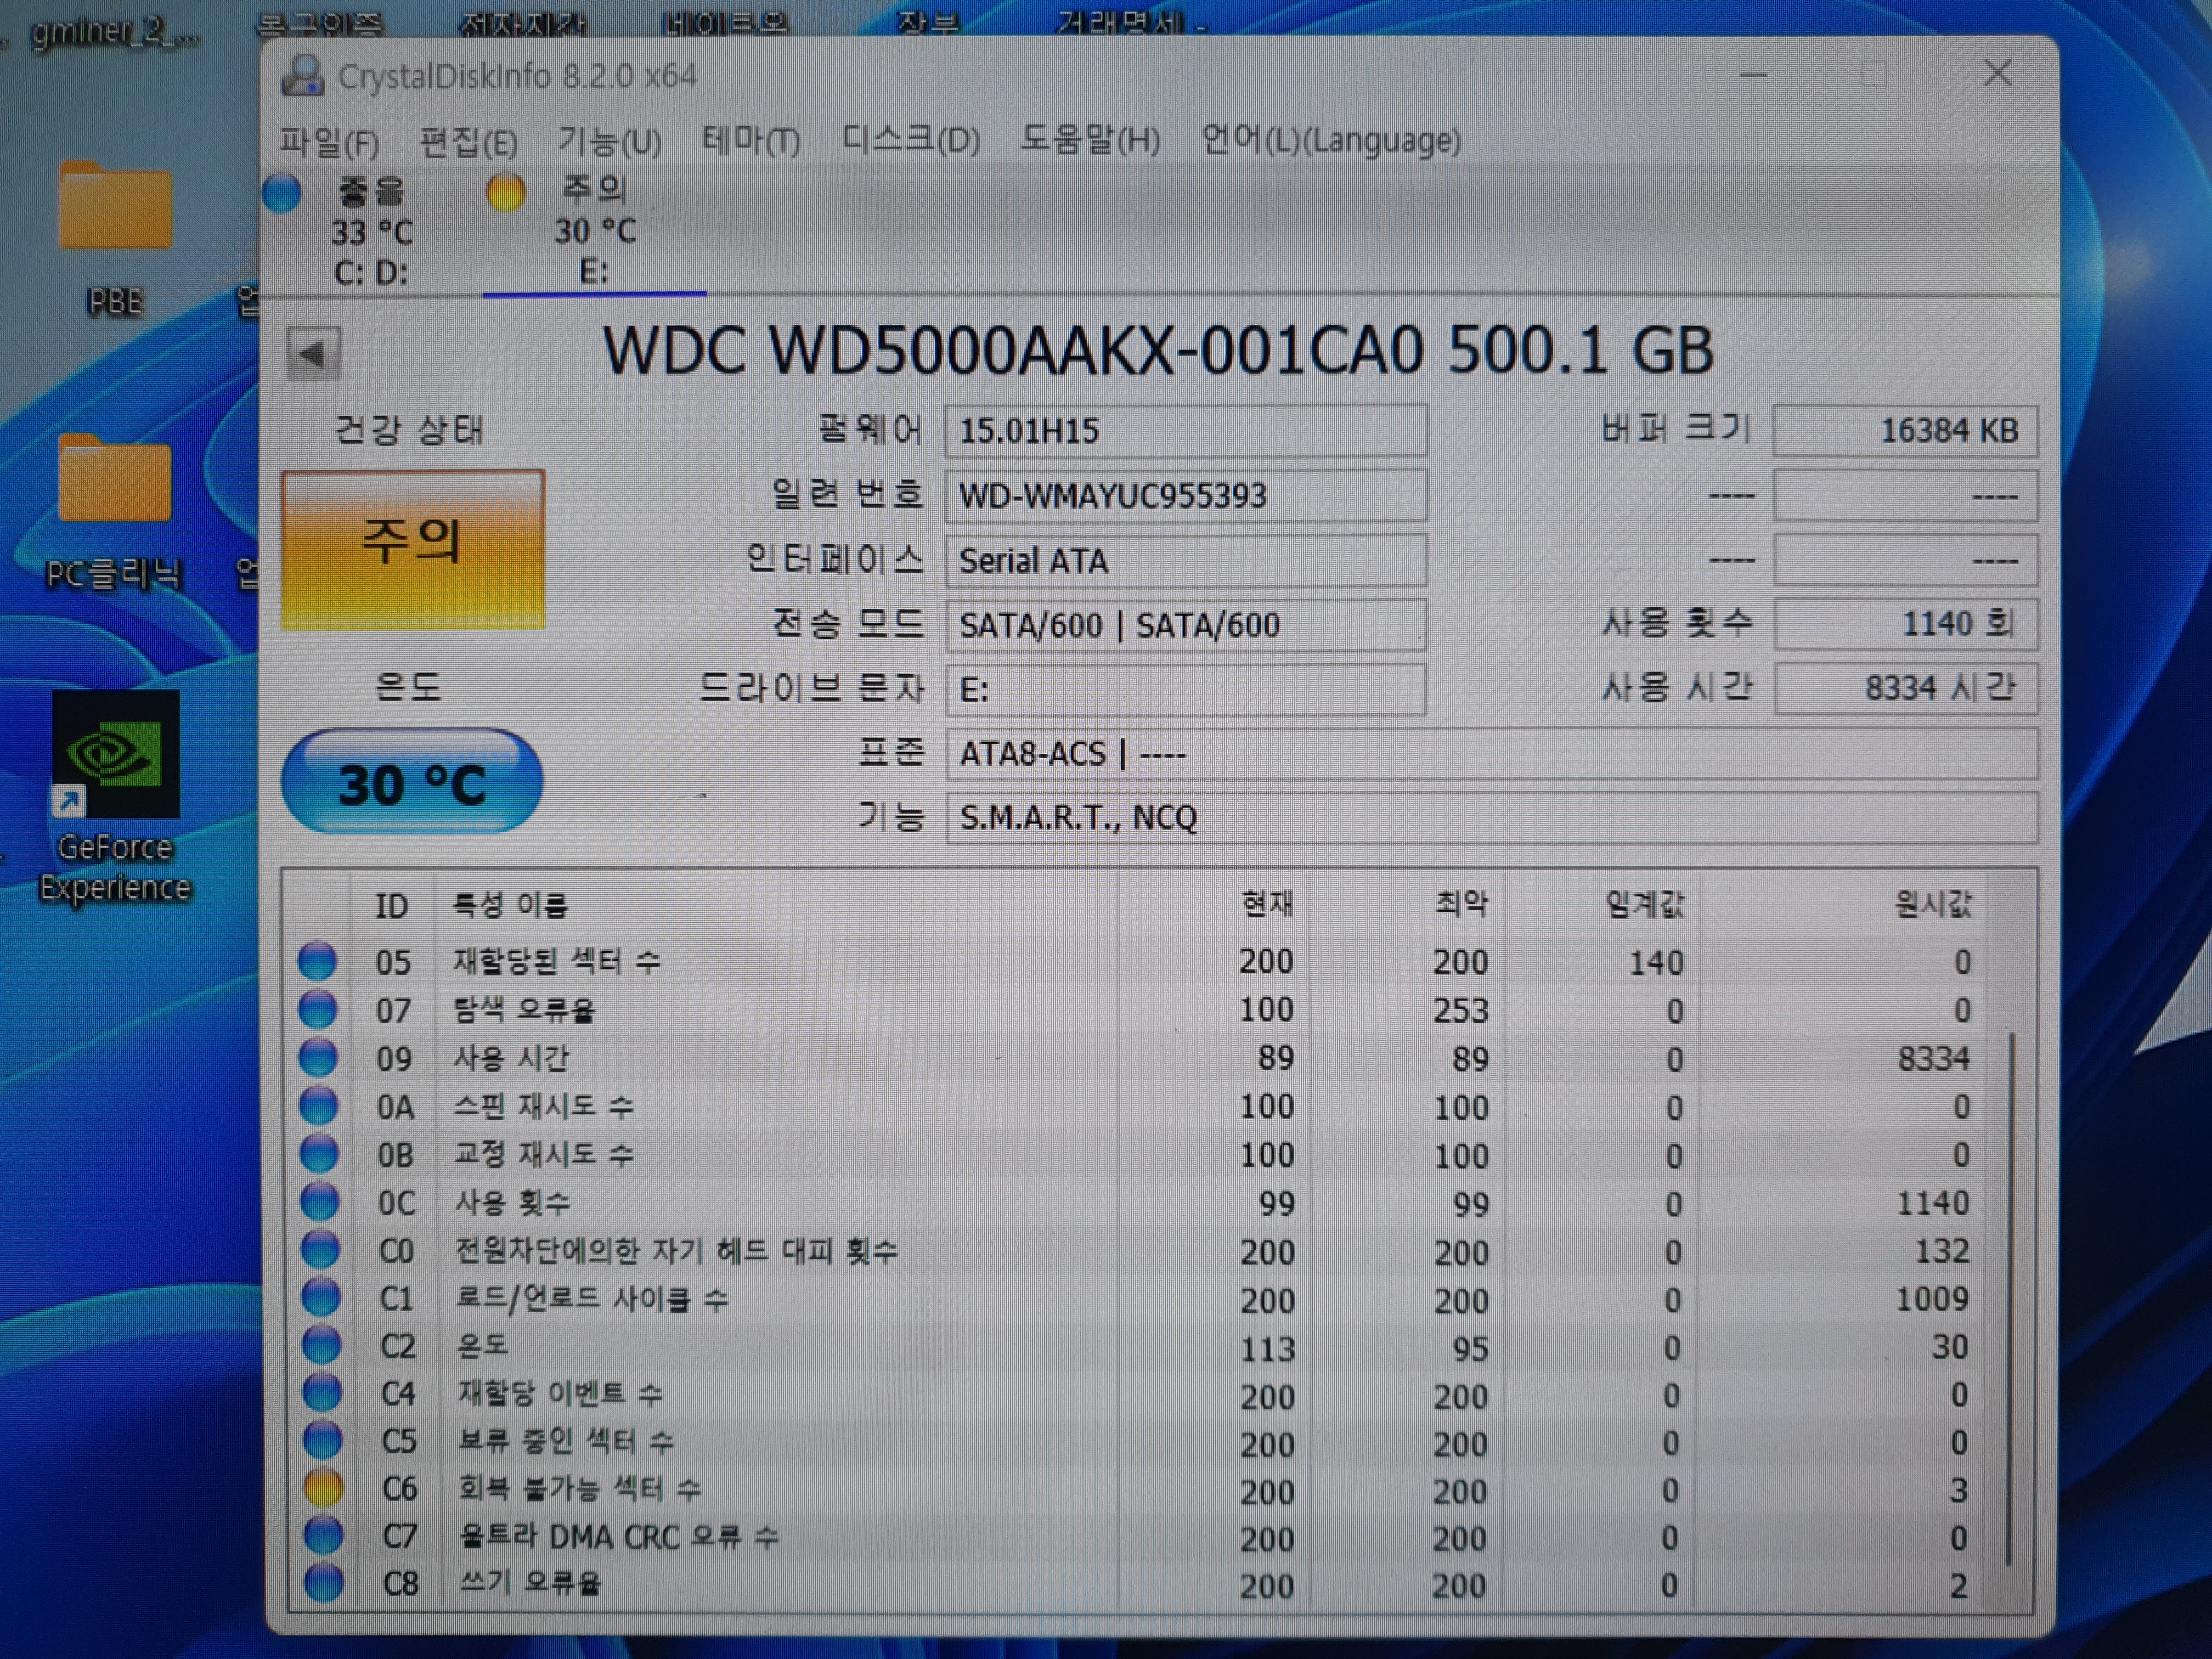Screen dimensions: 2212x1659
Task: Click status dot for attribute C2
Action: [321, 1345]
